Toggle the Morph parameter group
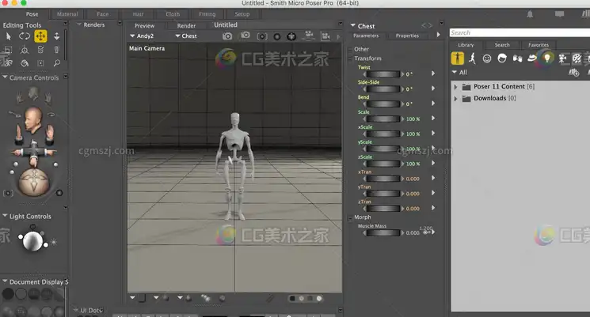Viewport: 590px width, 317px height. (352, 217)
